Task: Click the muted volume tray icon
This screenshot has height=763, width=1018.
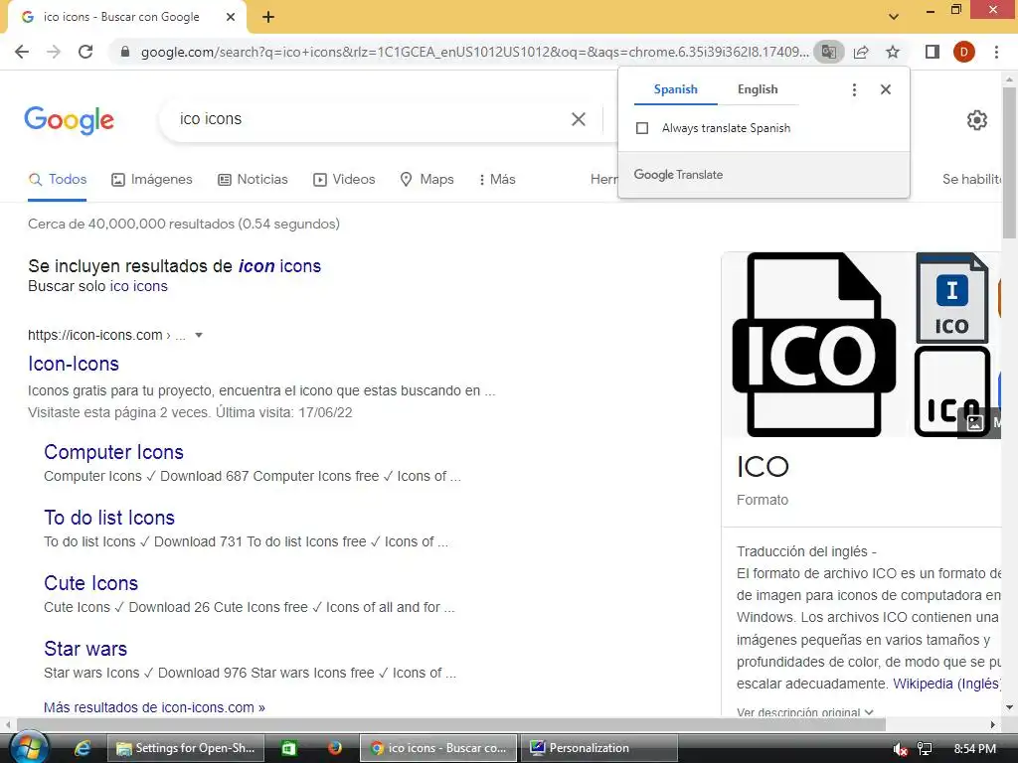Action: click(x=900, y=749)
